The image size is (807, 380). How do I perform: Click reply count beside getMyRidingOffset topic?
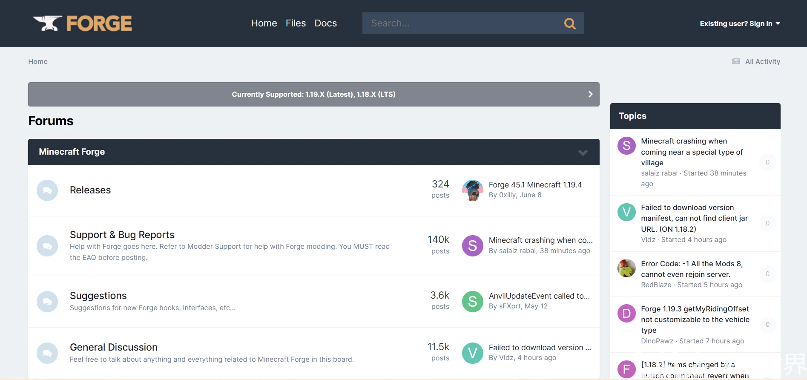[x=767, y=325]
